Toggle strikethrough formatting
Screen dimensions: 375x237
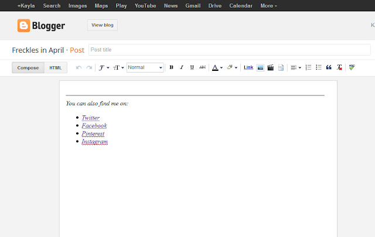[202, 67]
